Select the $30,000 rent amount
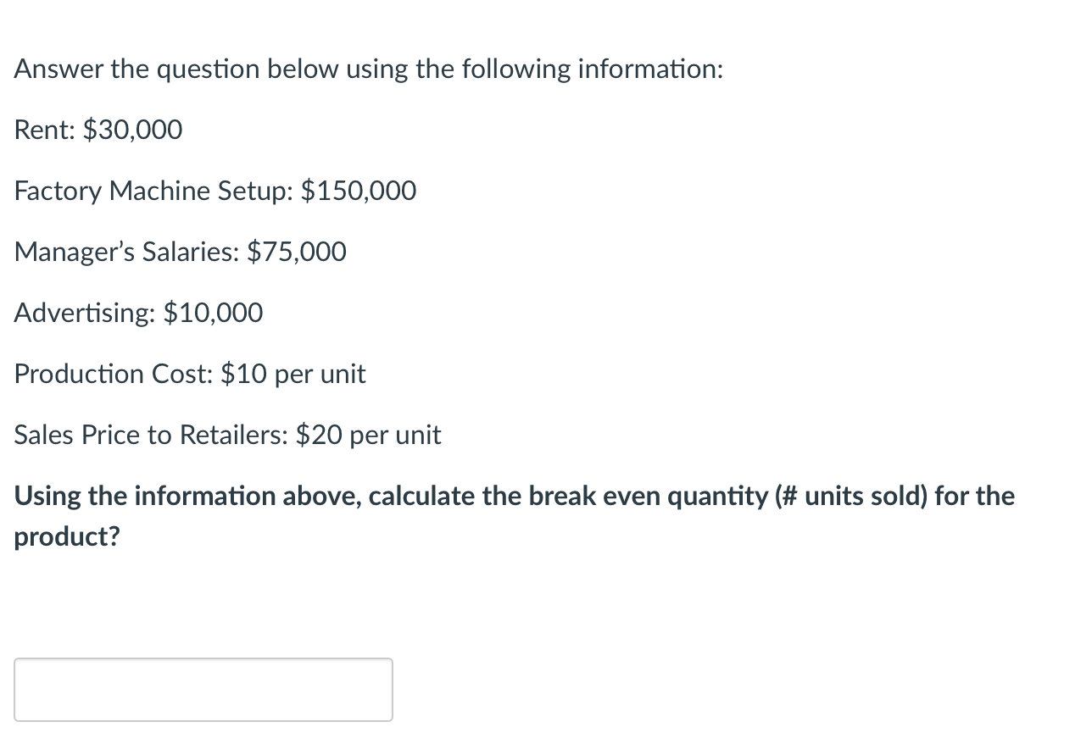Viewport: 1092px width, 744px height. click(x=132, y=130)
